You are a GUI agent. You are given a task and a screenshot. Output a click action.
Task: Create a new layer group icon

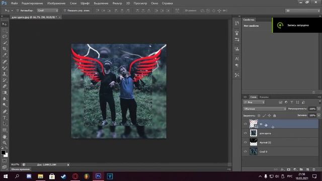301,169
